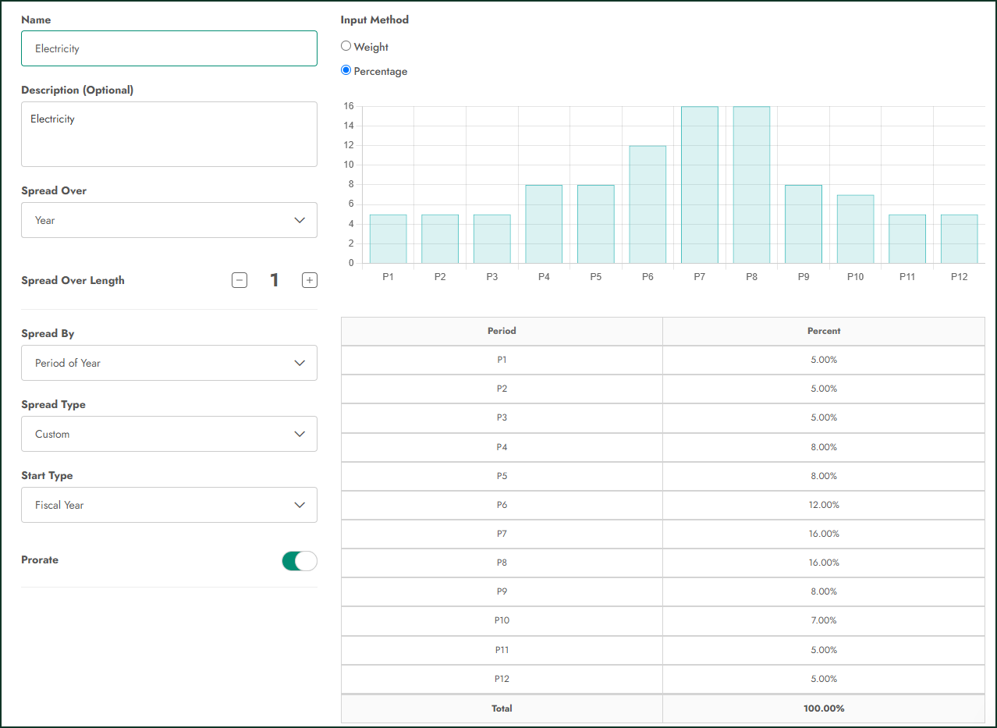Click the P6 bar in chart

tap(648, 204)
